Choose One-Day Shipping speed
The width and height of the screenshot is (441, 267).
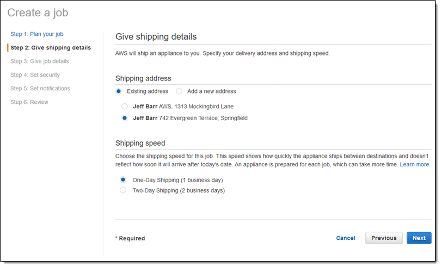[123, 179]
